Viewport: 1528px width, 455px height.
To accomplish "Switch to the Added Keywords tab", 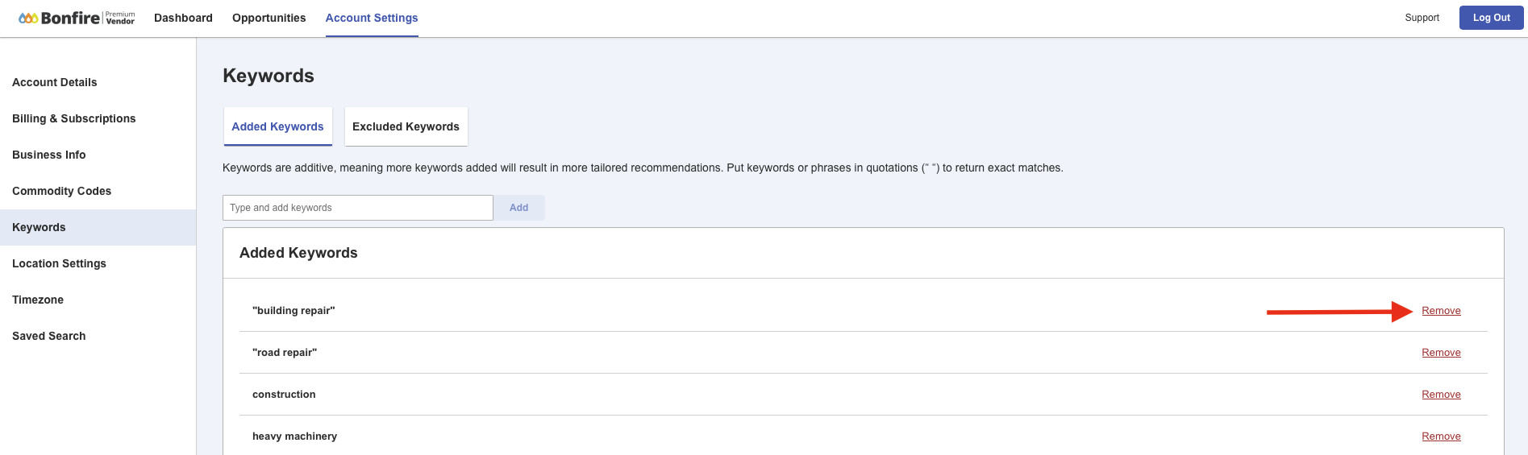I will click(x=277, y=126).
